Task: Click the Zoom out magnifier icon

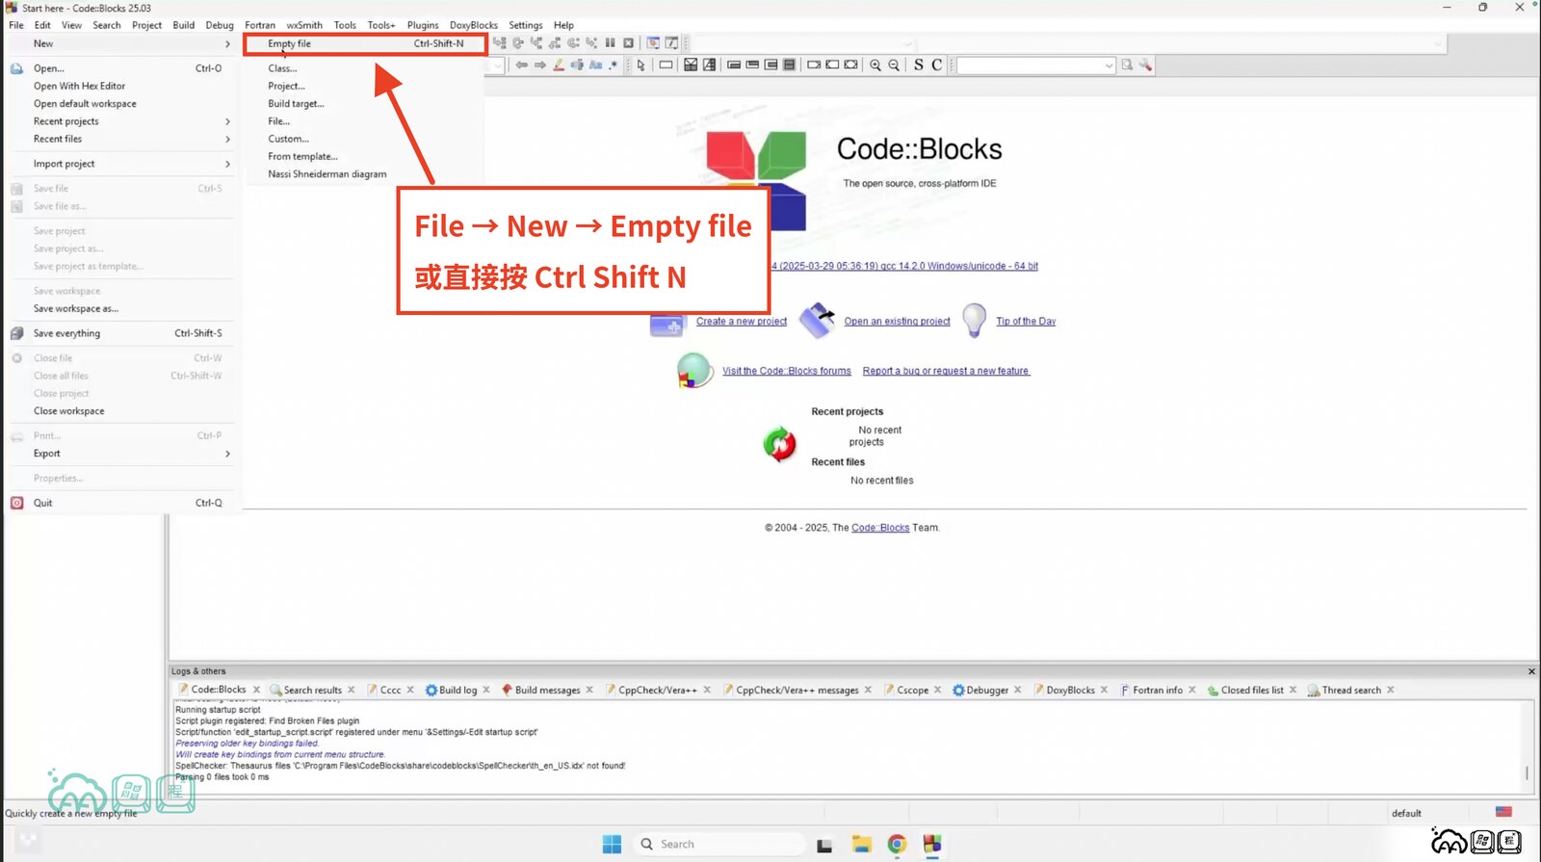Action: point(894,65)
